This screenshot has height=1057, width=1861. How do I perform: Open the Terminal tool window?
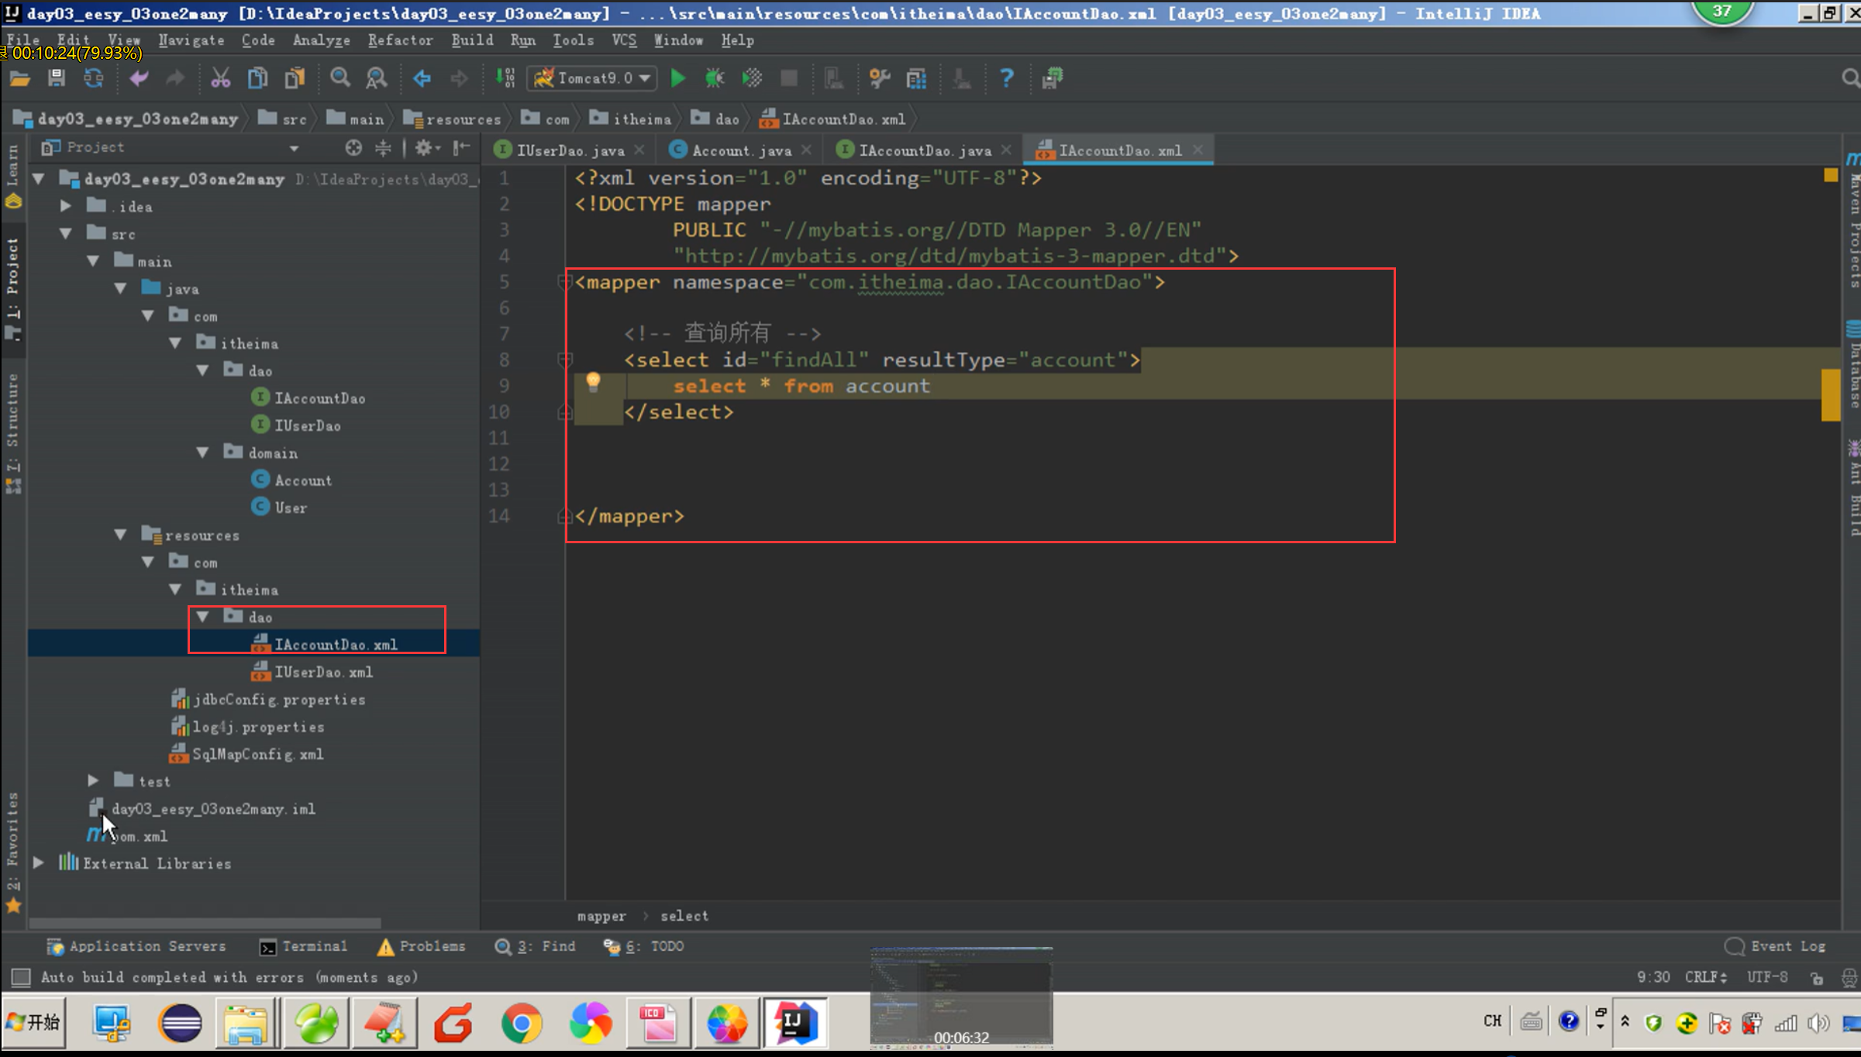[x=305, y=946]
